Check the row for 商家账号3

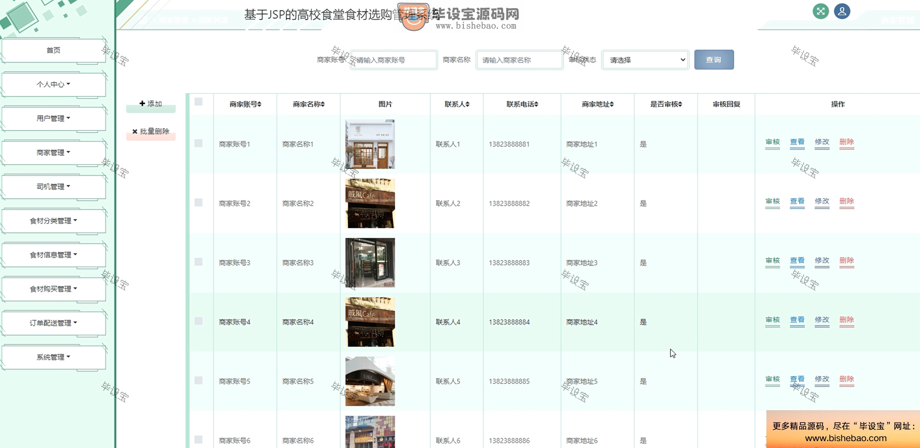198,262
